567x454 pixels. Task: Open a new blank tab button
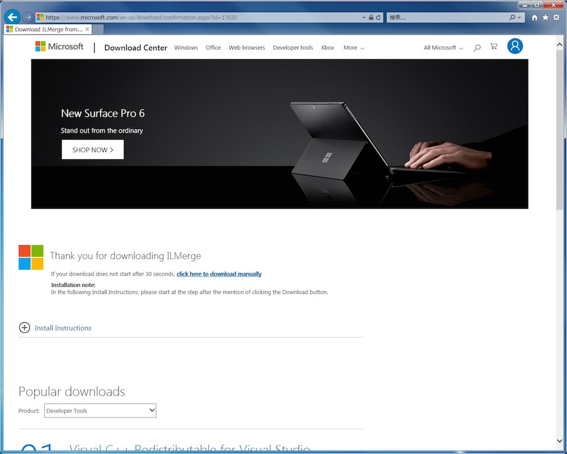[x=98, y=29]
